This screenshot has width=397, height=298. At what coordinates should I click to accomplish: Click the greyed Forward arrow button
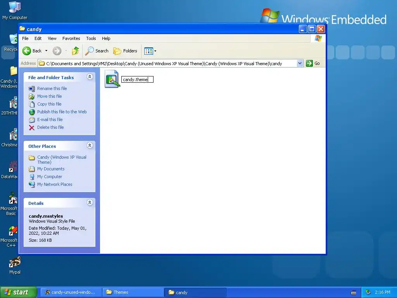point(57,51)
